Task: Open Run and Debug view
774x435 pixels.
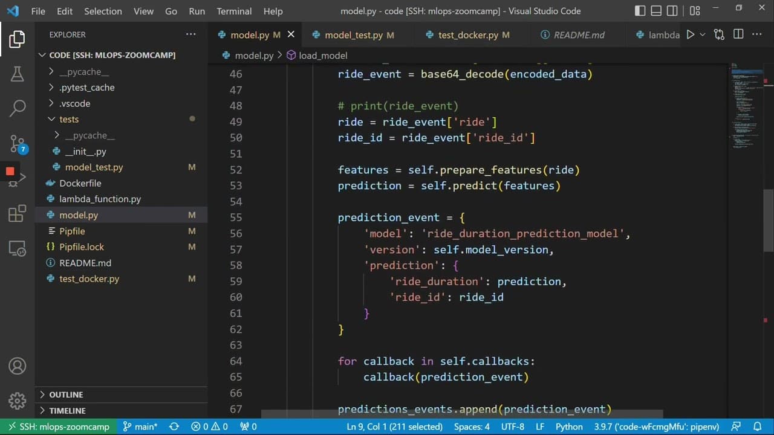Action: point(18,178)
